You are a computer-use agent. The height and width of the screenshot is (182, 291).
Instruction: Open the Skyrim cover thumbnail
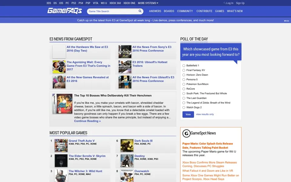tap(61, 161)
